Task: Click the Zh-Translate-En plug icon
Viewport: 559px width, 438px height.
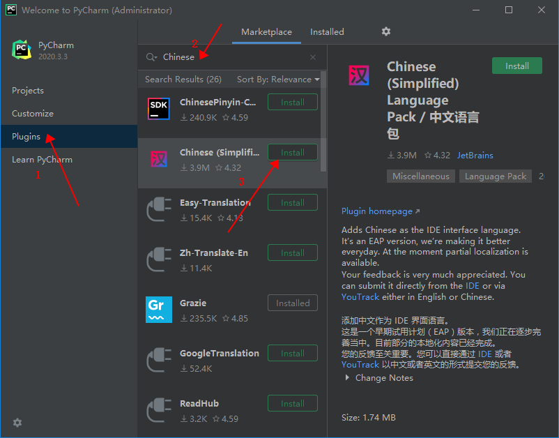Action: click(159, 259)
